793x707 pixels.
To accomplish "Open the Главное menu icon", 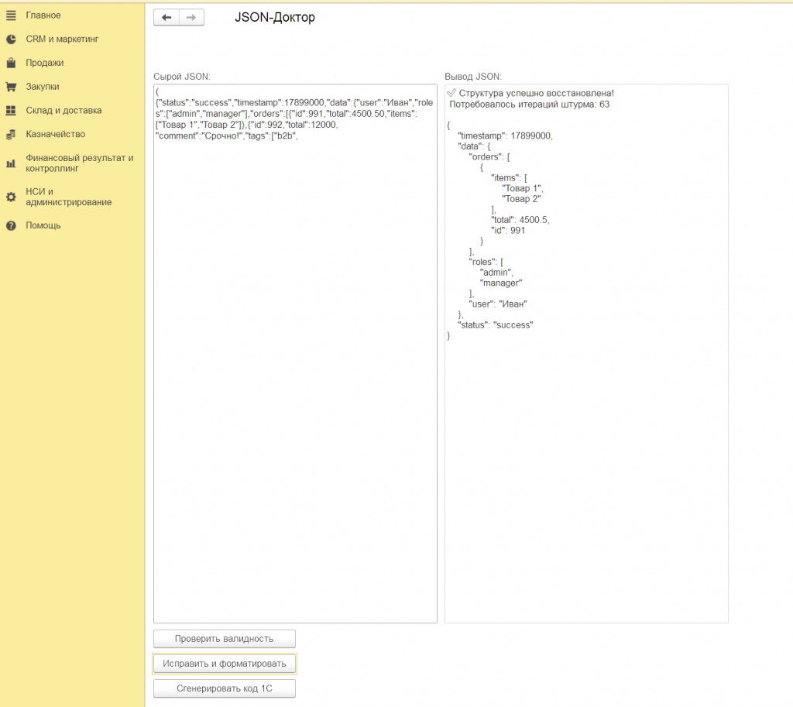I will (11, 15).
